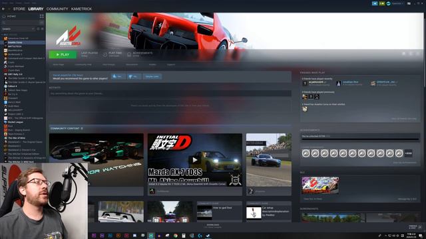Open game info icon

[411, 54]
